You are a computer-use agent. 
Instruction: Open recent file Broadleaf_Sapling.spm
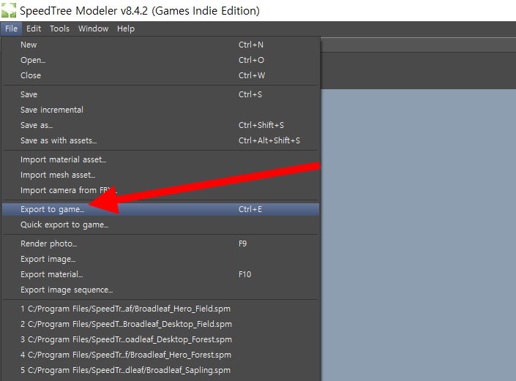160,371
